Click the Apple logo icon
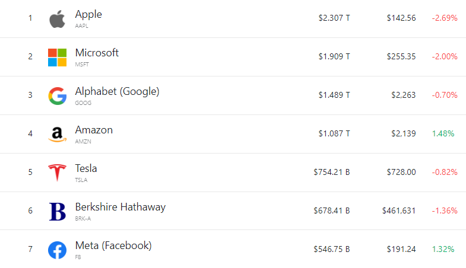Image resolution: width=466 pixels, height=268 pixels. [57, 19]
